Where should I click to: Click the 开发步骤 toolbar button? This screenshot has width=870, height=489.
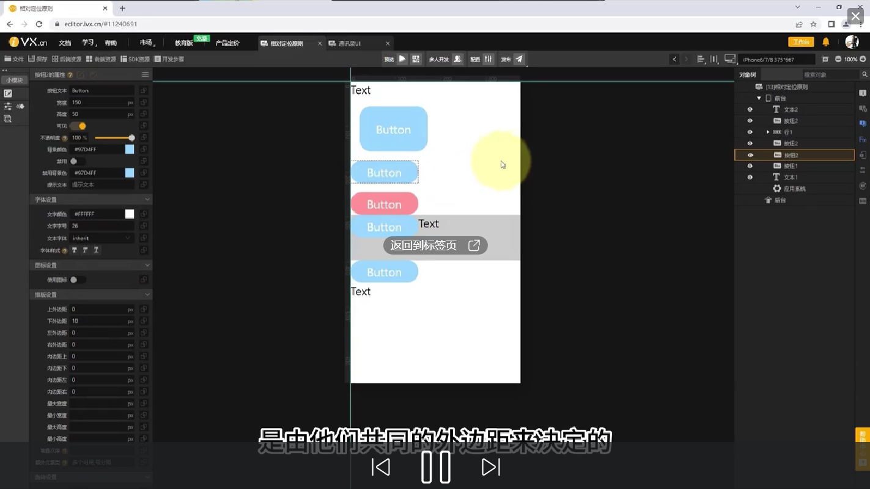pyautogui.click(x=169, y=59)
